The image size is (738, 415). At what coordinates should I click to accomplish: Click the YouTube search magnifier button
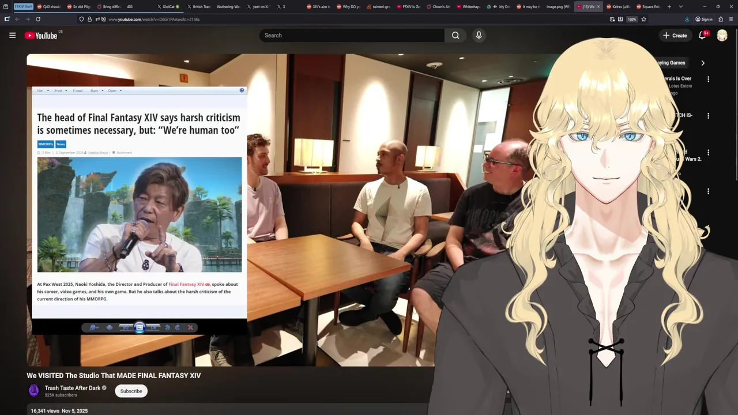point(455,35)
